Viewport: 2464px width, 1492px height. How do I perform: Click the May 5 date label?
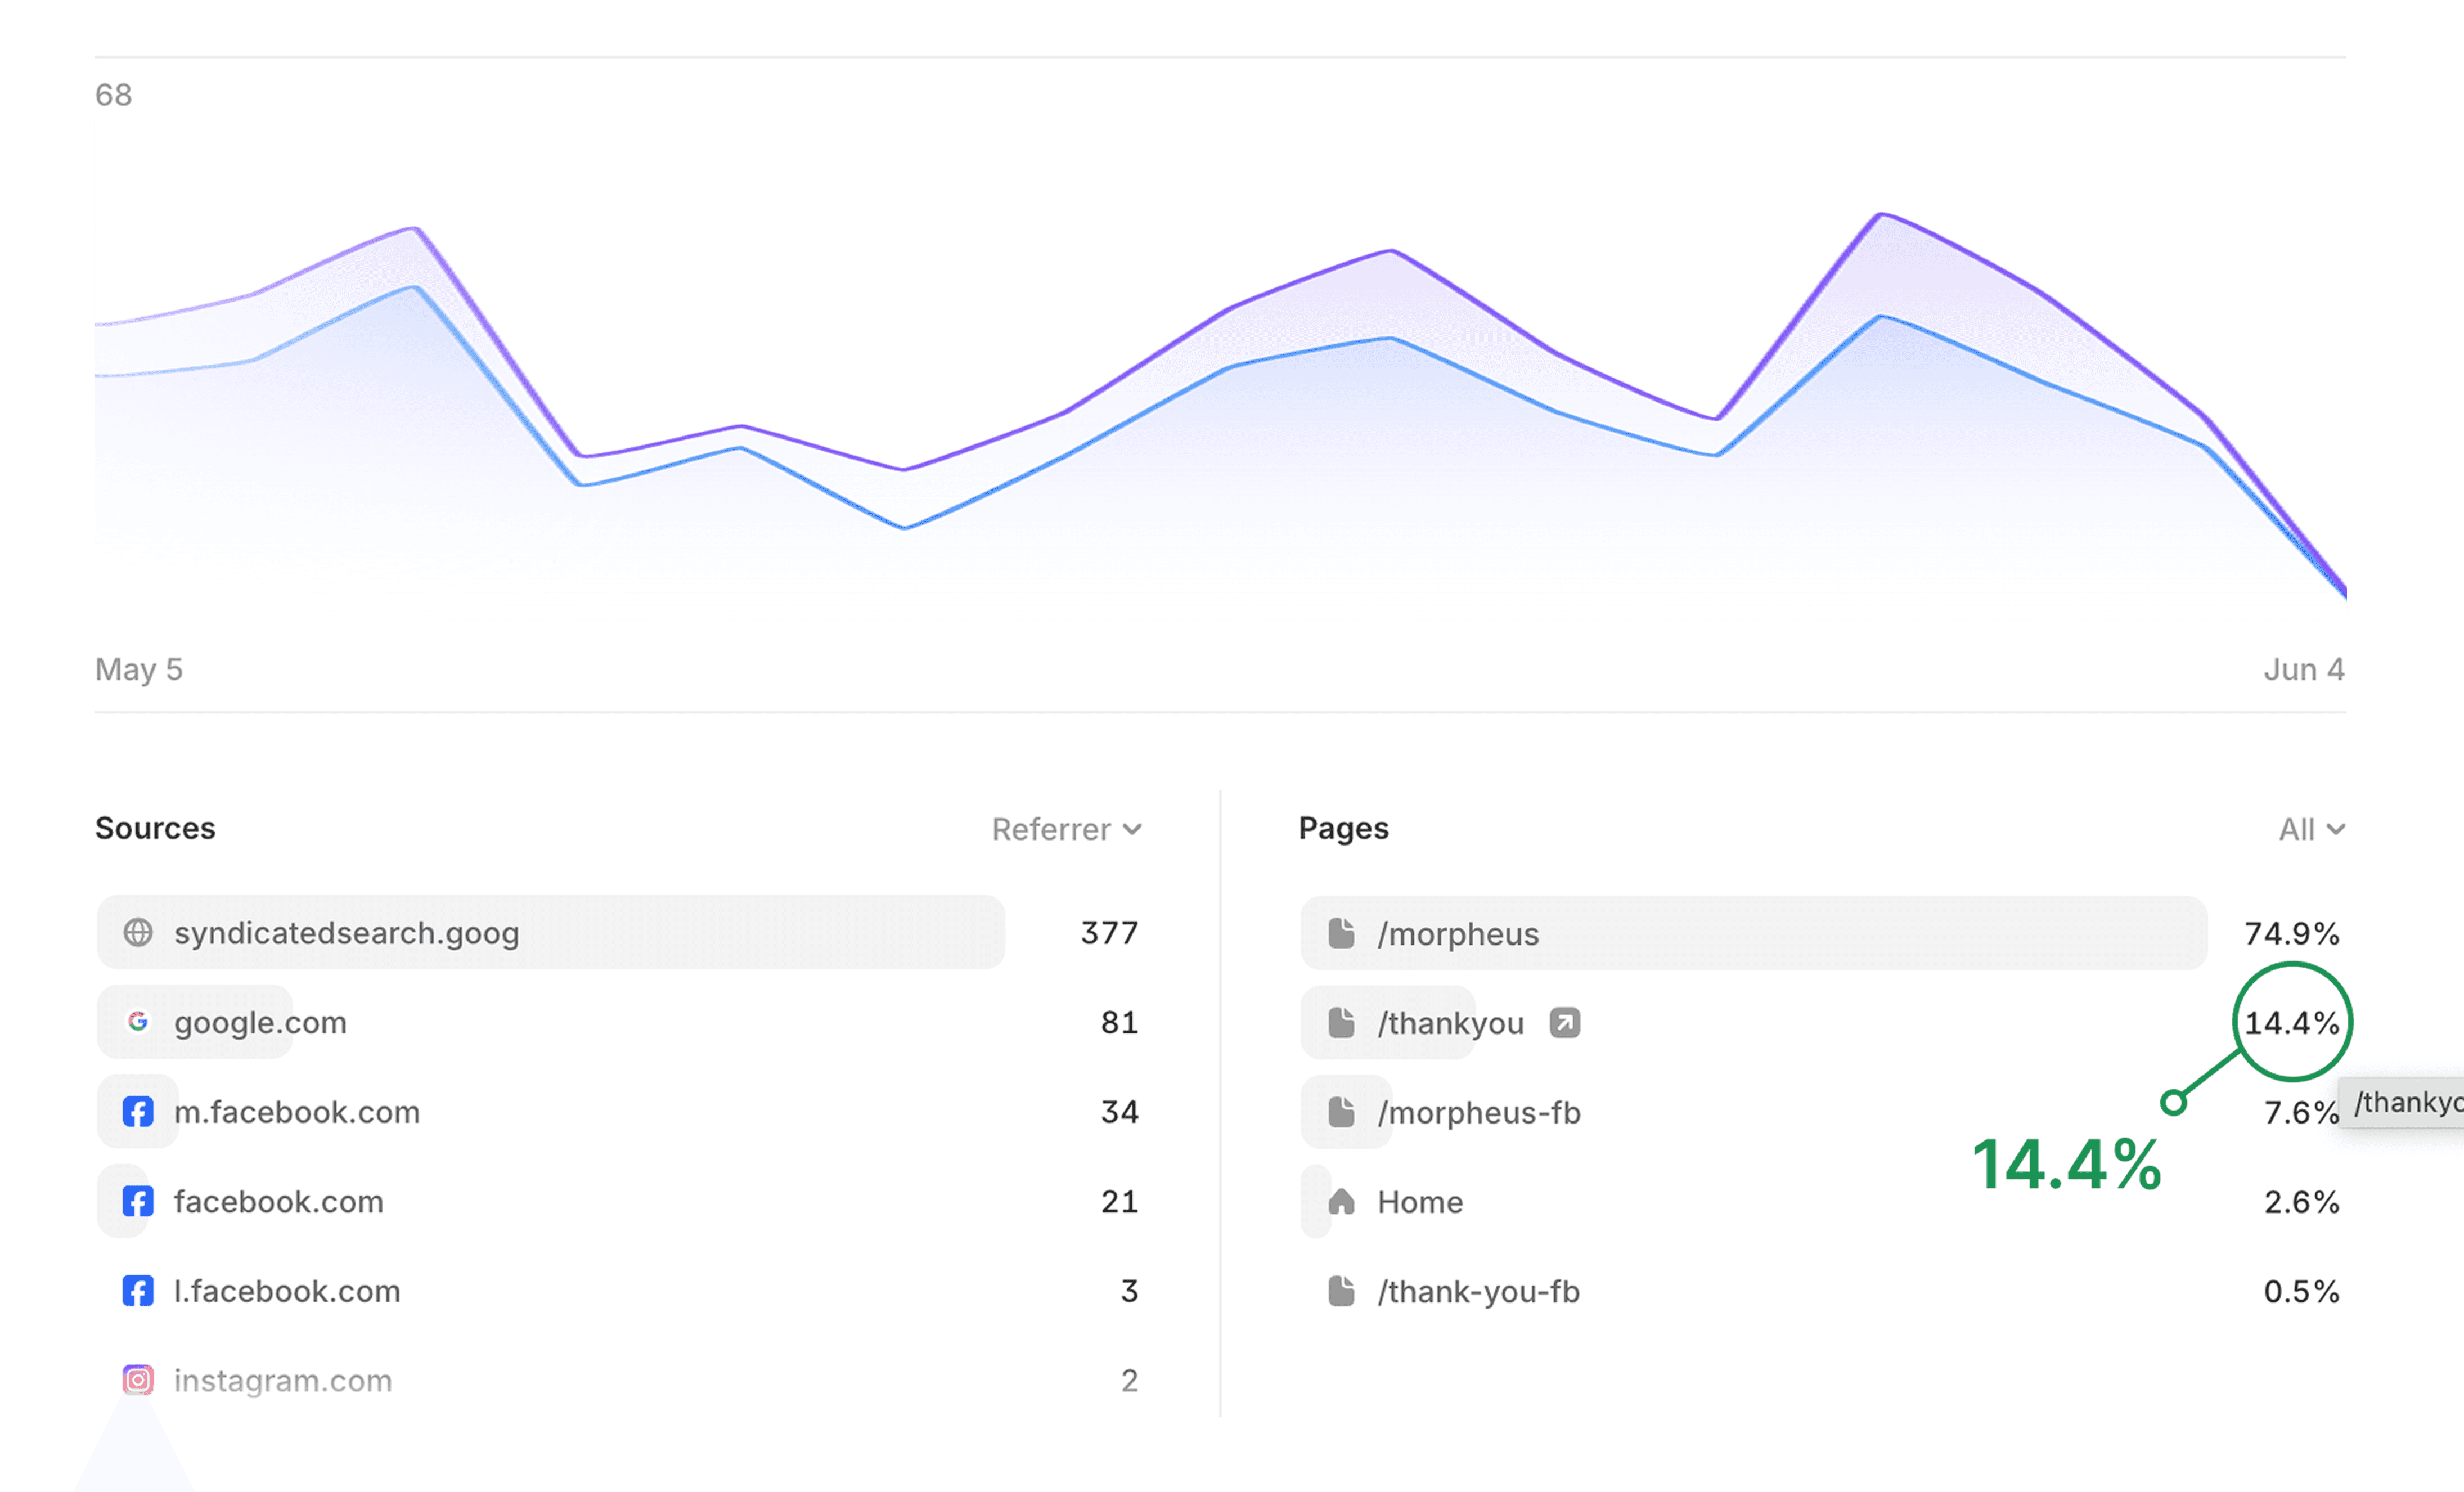[x=139, y=669]
